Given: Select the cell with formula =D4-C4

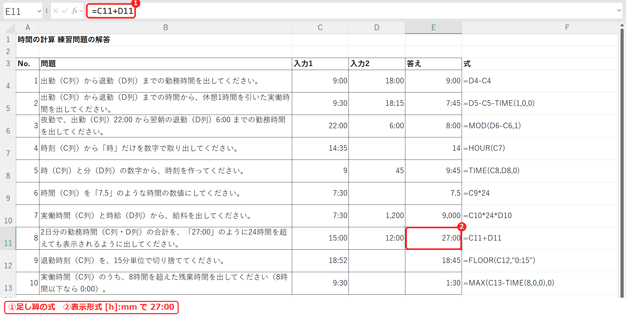Looking at the screenshot, I should coord(540,81).
